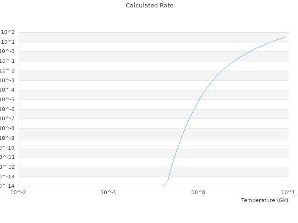
Task: Click the 10^-5 y-axis tick label
Action: click(7, 99)
